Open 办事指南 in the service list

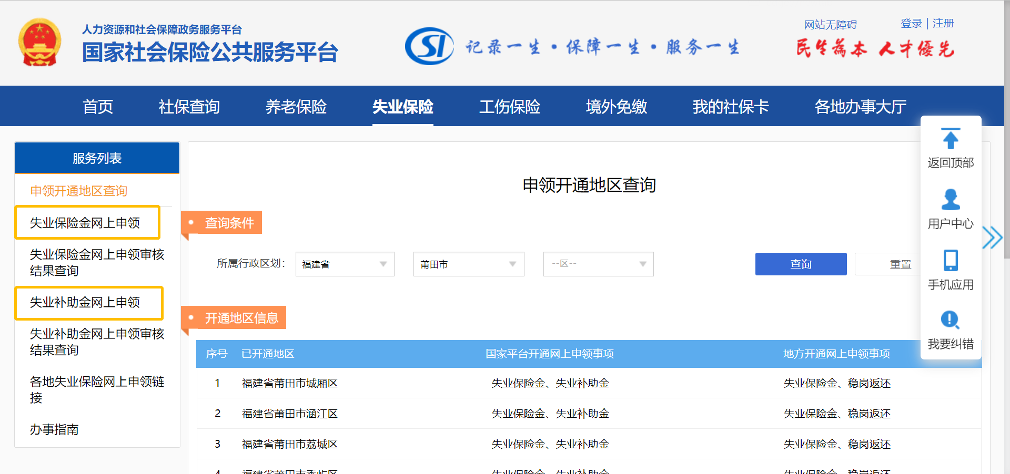pos(54,430)
